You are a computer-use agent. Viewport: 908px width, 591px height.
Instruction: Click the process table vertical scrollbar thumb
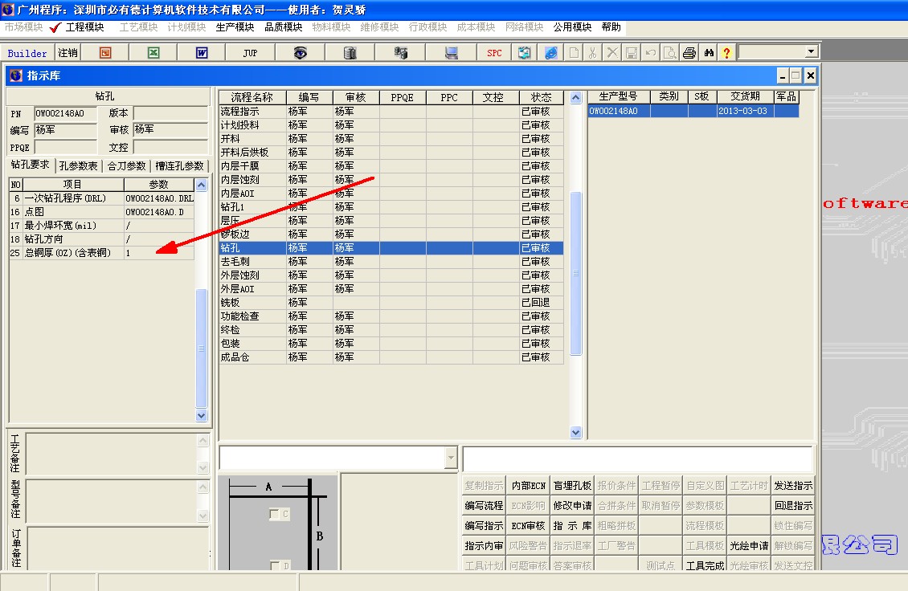(575, 273)
